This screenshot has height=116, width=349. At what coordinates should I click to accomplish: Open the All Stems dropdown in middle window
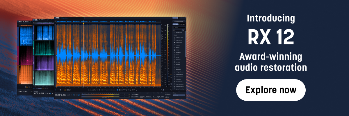(x=43, y=20)
